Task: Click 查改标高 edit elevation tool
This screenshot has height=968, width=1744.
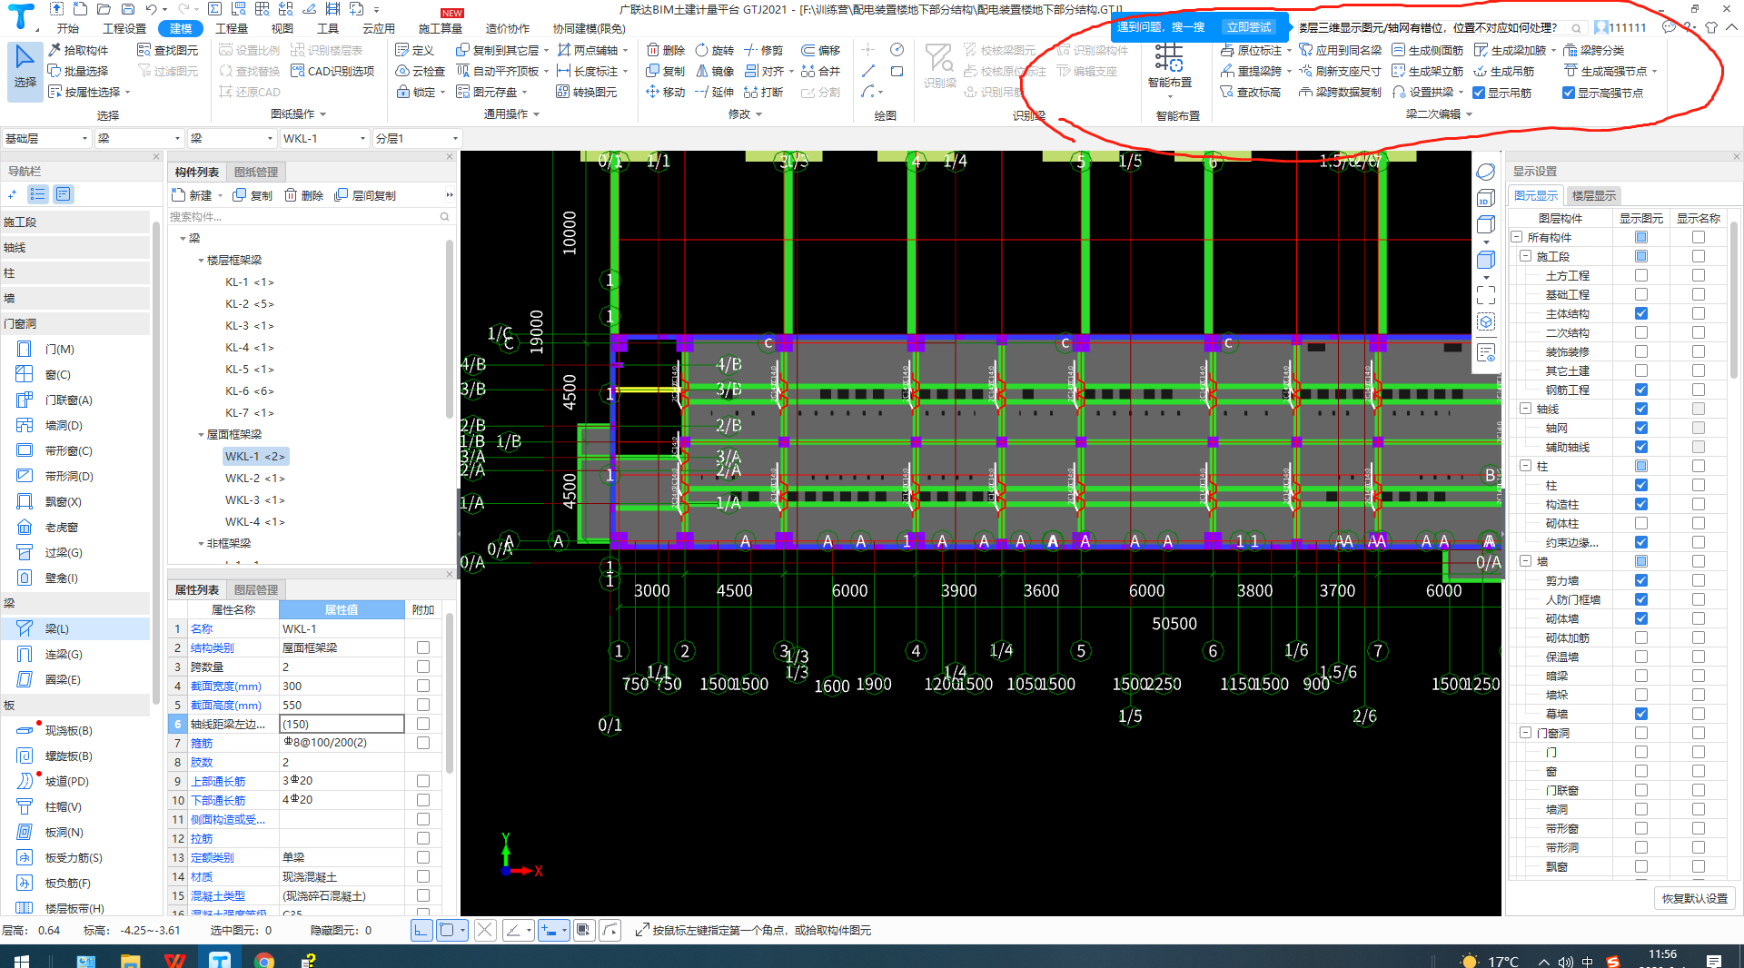Action: (x=1252, y=93)
